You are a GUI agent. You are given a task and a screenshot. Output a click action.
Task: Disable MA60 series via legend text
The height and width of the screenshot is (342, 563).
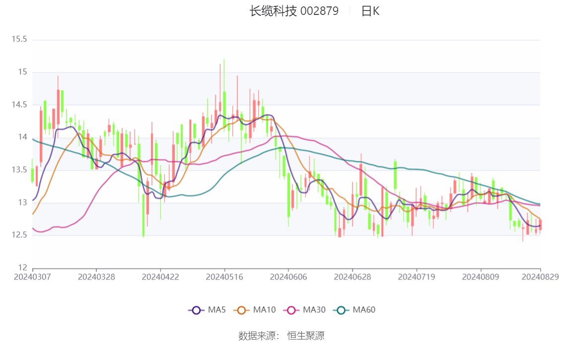coord(364,310)
